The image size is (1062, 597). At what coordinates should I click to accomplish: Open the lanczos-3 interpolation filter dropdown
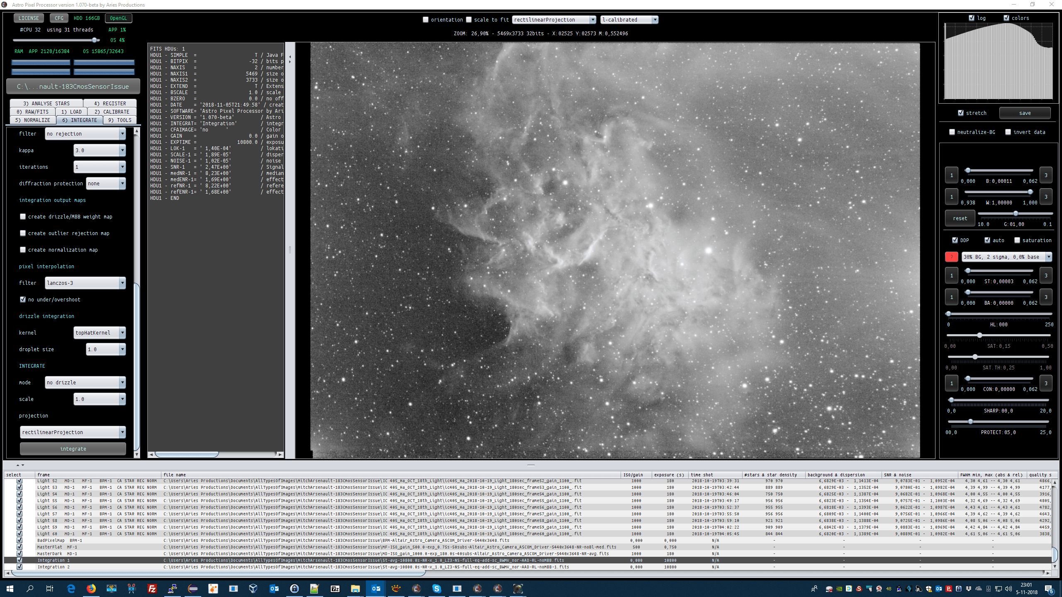pos(85,283)
